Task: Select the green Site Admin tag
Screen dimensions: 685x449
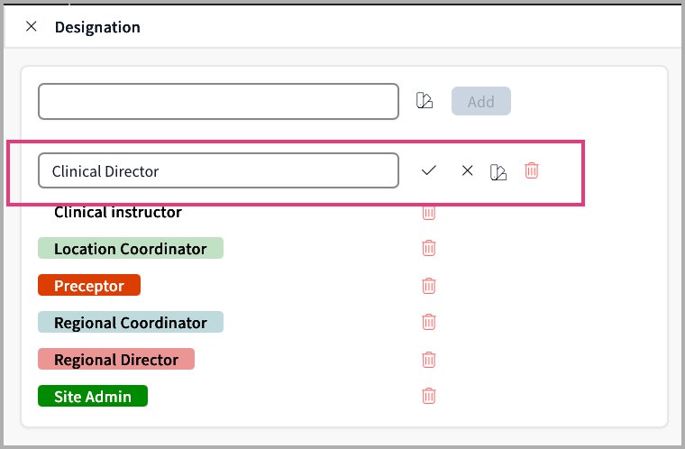Action: [x=93, y=397]
